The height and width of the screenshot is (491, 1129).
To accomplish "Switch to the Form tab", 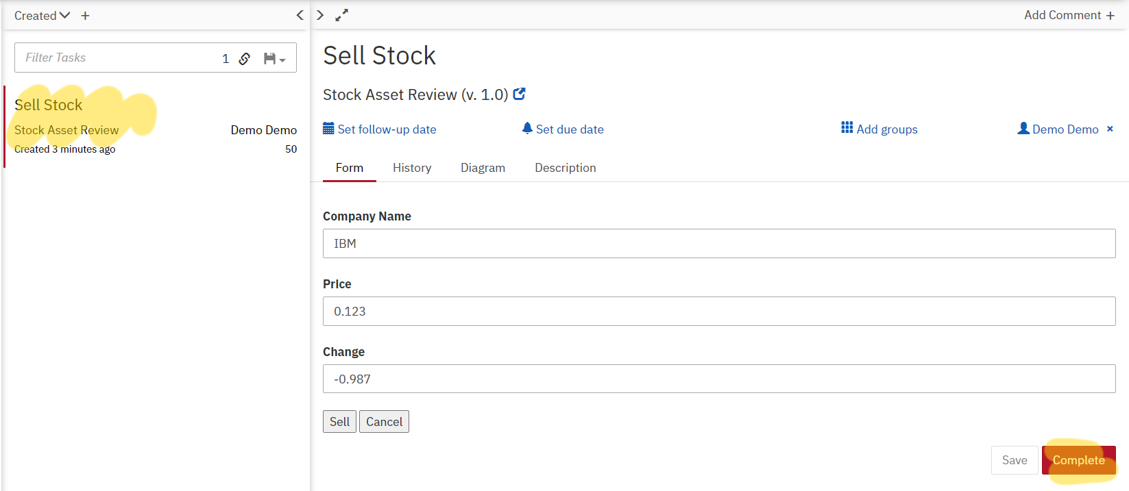I will click(x=350, y=168).
